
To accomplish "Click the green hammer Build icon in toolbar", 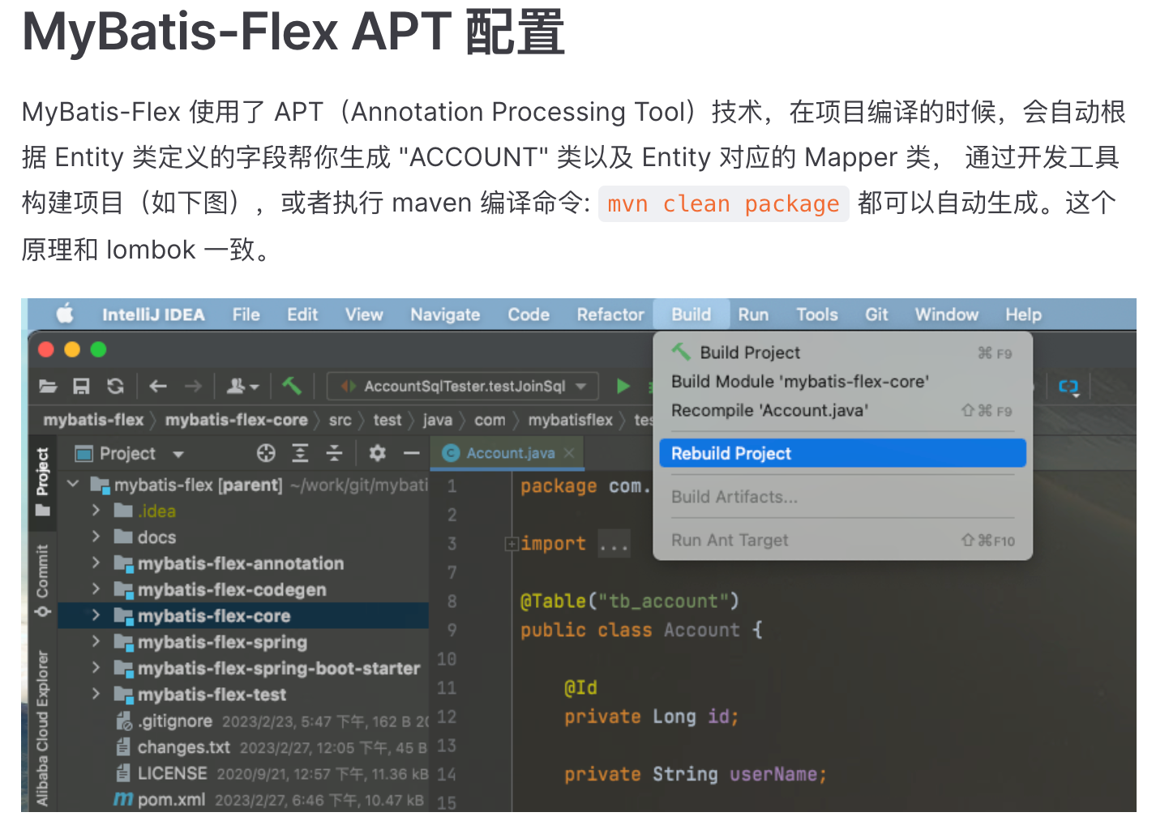I will (x=292, y=387).
